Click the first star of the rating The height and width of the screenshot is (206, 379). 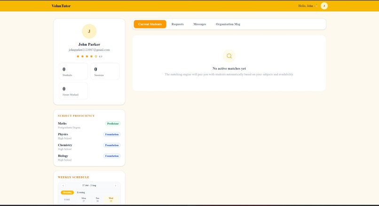point(78,56)
